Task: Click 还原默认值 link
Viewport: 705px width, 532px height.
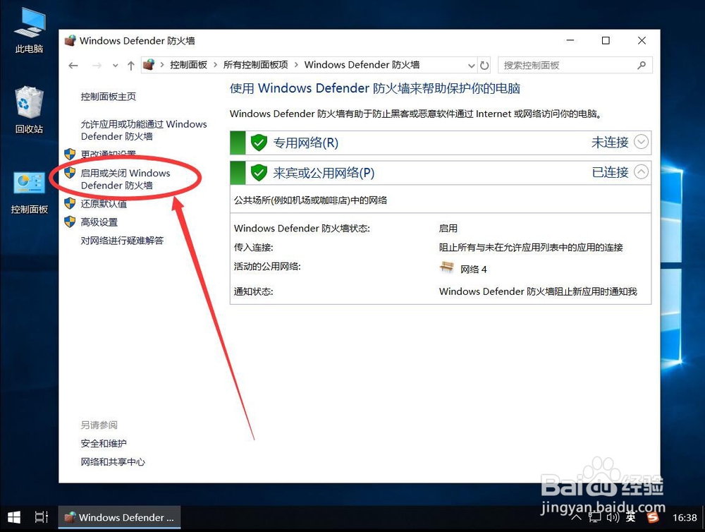Action: pyautogui.click(x=104, y=204)
